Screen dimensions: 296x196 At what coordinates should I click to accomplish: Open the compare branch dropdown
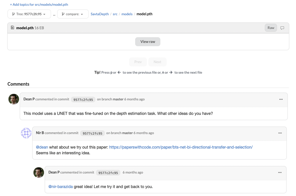pos(73,14)
